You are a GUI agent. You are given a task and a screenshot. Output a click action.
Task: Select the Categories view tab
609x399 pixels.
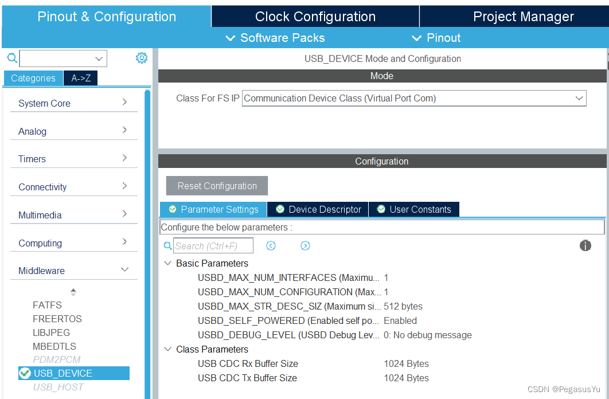(33, 78)
